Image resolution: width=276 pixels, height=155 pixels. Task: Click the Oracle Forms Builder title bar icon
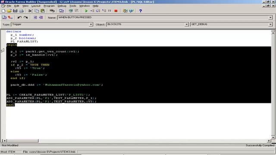click(3, 2)
